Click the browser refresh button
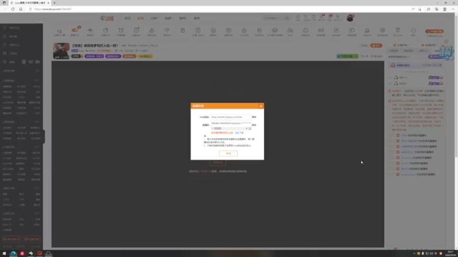 [x=13, y=9]
